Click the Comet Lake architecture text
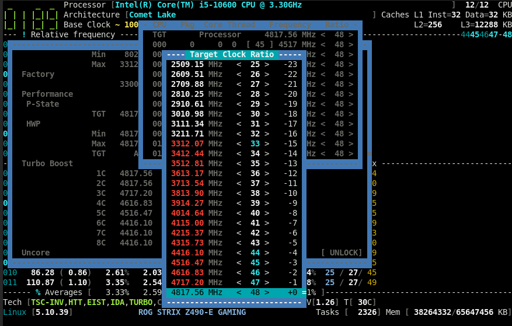This screenshot has width=512, height=326. (152, 15)
